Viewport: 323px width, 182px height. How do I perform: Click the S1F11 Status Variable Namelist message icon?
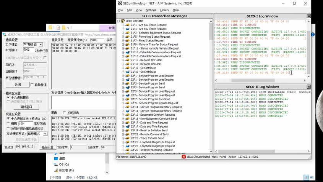128,48
